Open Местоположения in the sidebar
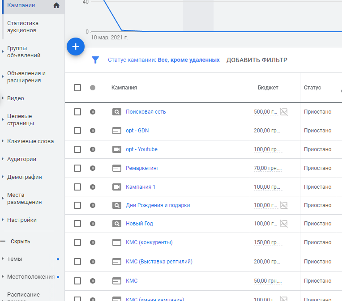 pyautogui.click(x=31, y=276)
